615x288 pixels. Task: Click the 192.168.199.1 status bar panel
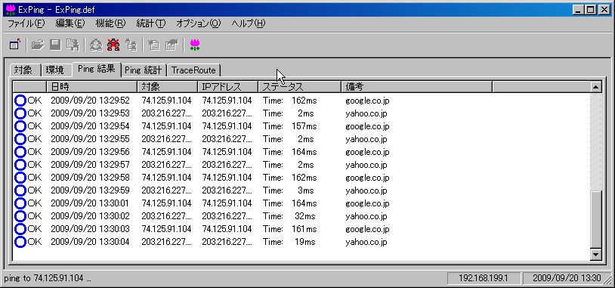coord(484,279)
